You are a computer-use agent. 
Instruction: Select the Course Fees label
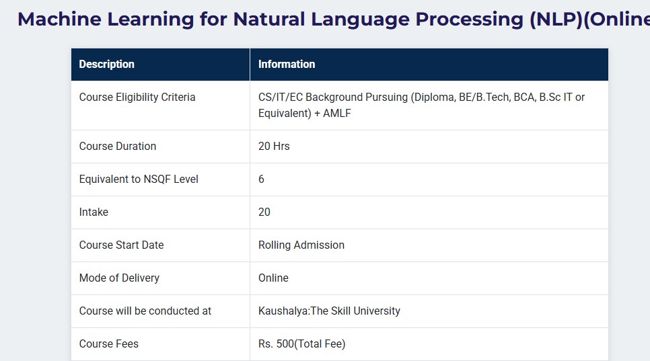109,344
